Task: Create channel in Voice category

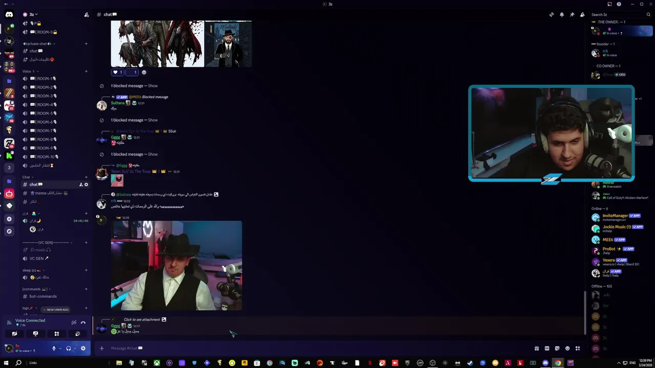Action: click(x=86, y=71)
